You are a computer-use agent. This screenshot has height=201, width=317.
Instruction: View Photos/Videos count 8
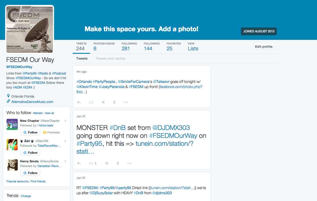(104, 47)
